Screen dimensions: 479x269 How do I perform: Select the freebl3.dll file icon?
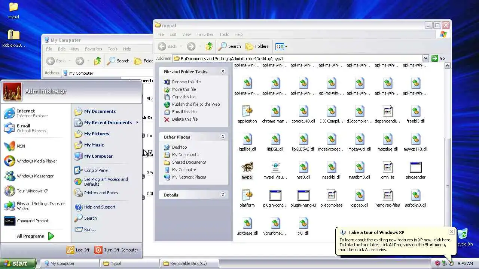[415, 111]
